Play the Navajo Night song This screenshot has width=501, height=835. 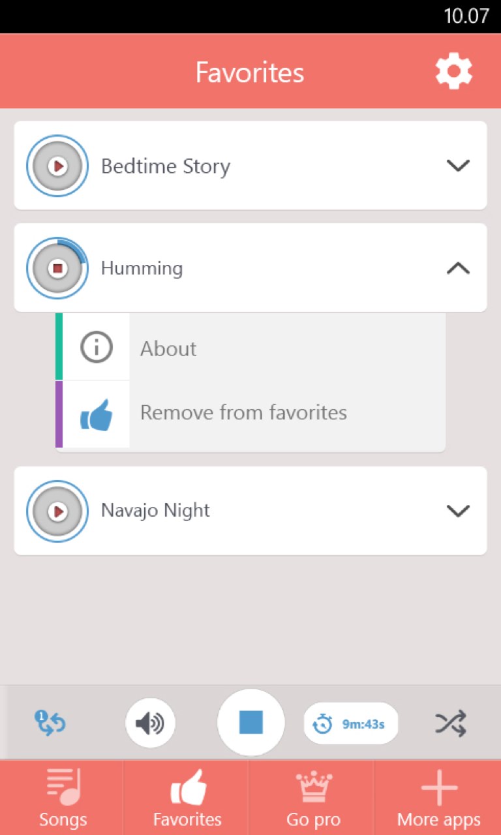pos(57,511)
